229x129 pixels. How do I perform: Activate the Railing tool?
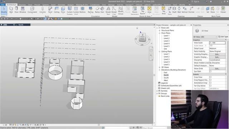(x=91, y=10)
